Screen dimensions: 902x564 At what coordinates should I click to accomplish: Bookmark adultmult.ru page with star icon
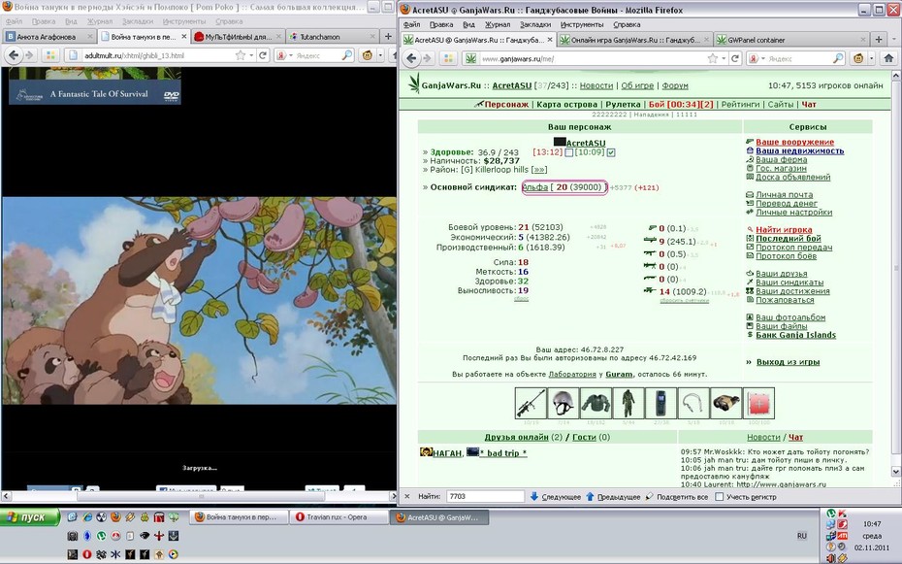coord(241,55)
